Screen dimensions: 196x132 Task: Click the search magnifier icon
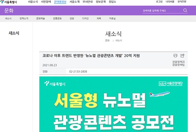coord(185,10)
